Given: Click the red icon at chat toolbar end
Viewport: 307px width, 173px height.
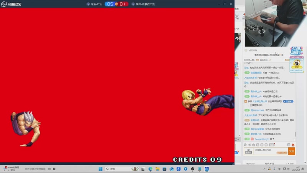Looking at the screenshot, I should pos(293,145).
